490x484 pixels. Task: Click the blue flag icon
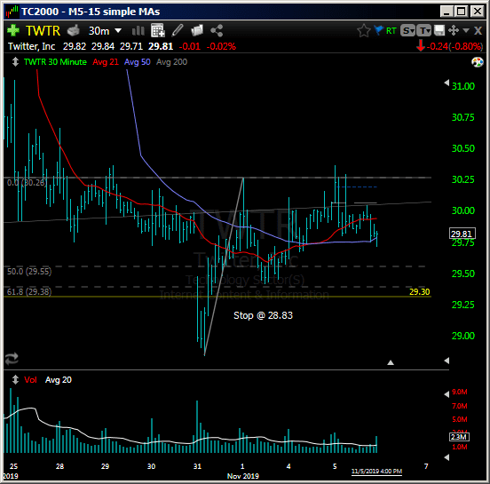(378, 30)
